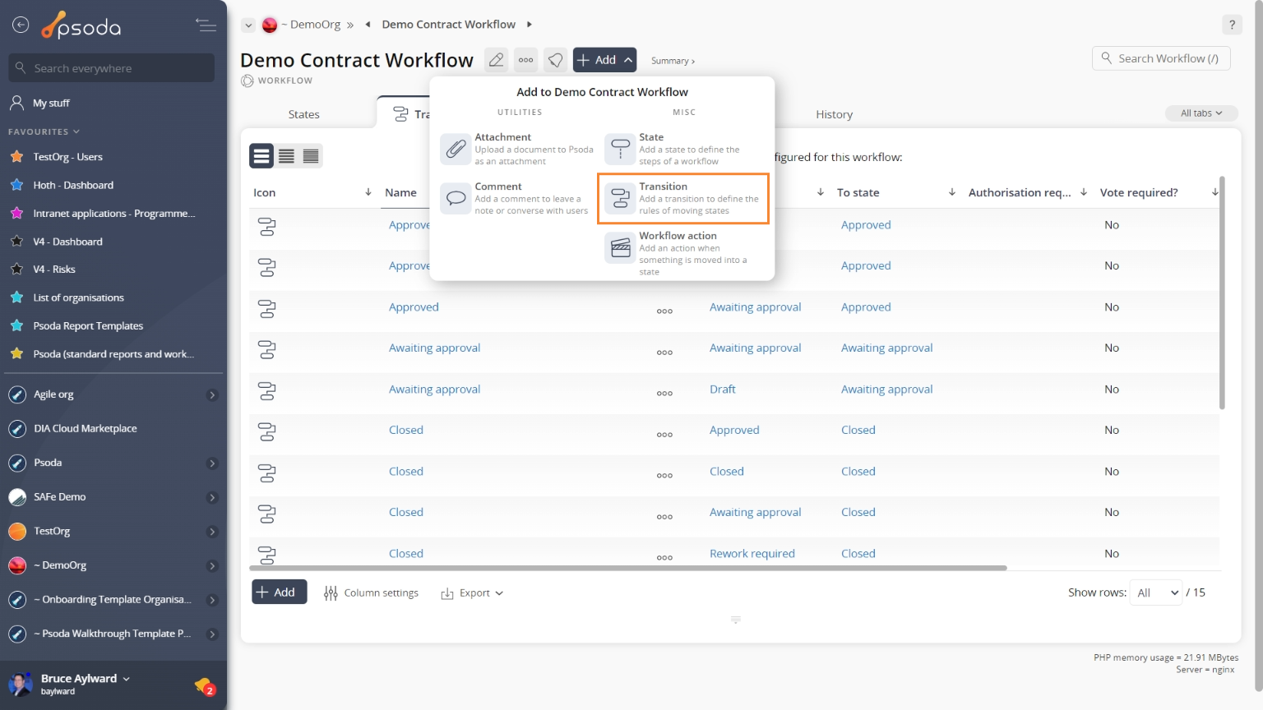
Task: Choose the Workflow action option in popup
Action: pos(683,252)
